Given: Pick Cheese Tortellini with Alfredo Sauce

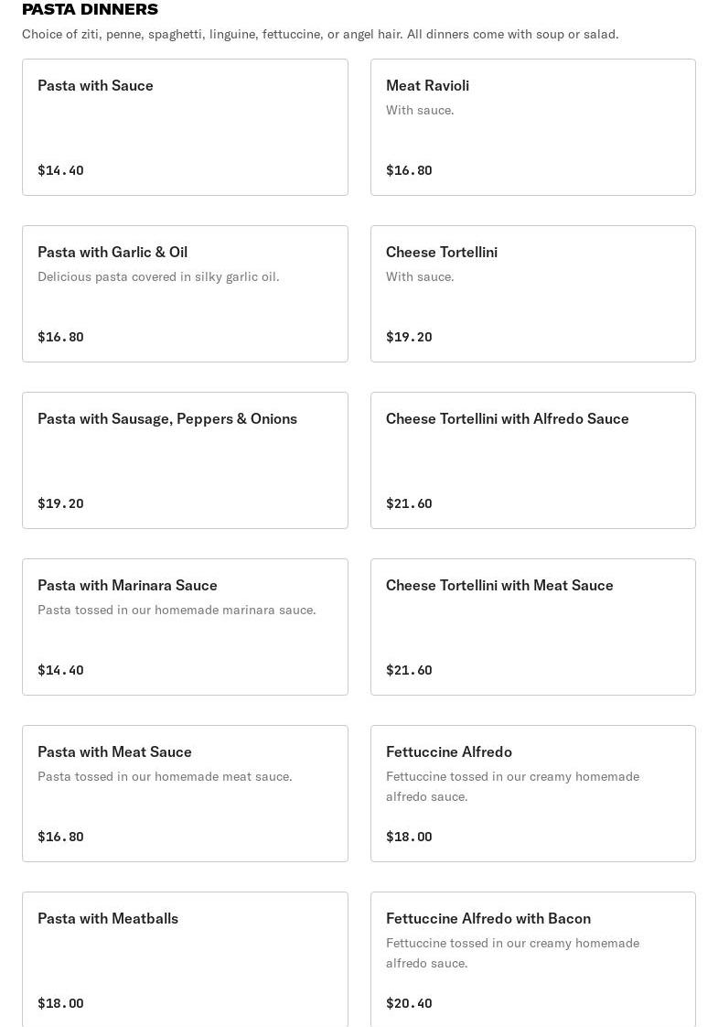Looking at the screenshot, I should coord(532,460).
